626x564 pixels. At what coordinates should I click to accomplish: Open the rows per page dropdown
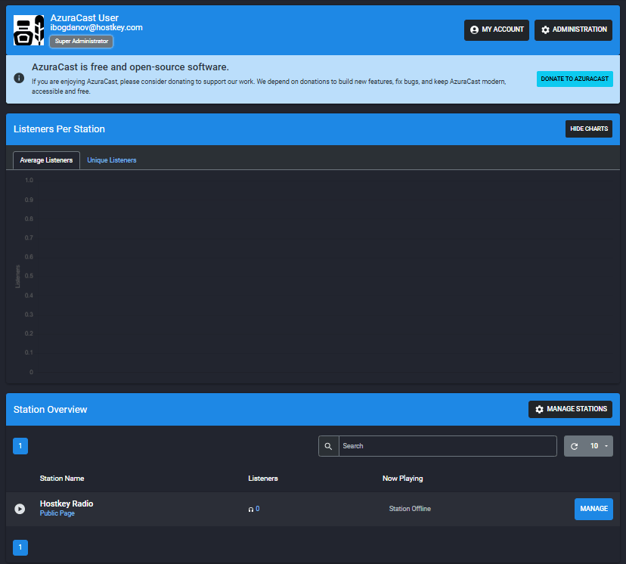point(600,446)
